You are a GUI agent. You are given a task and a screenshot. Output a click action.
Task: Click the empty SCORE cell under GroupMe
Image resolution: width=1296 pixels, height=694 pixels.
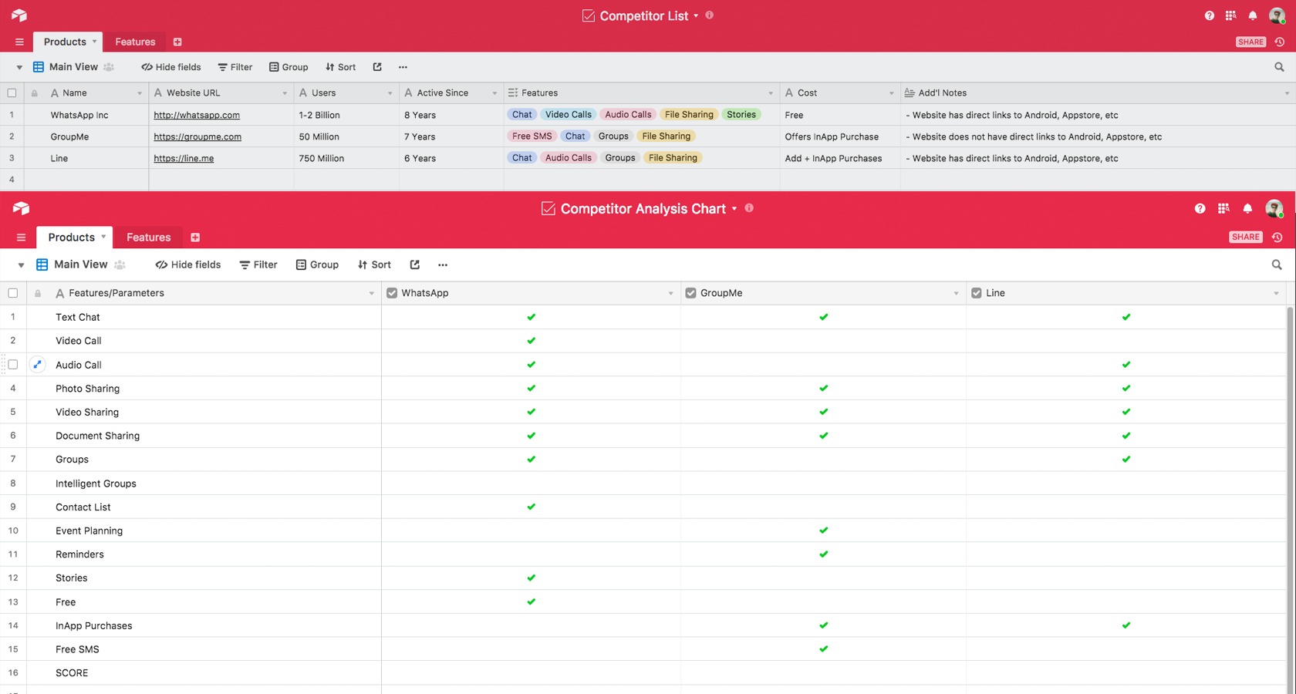[823, 673]
